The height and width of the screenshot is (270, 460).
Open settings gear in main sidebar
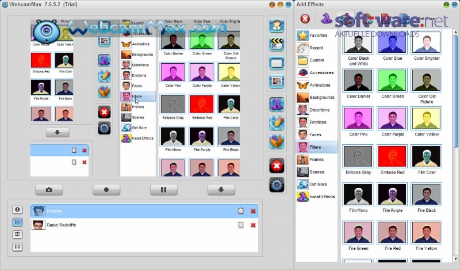277,184
